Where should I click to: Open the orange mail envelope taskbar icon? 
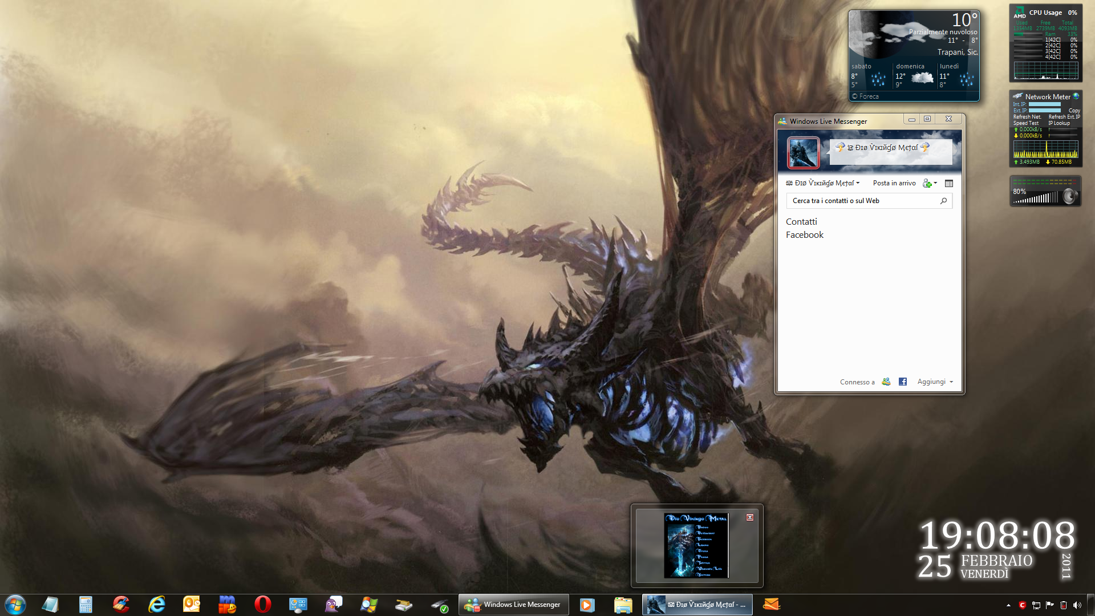[x=771, y=605]
